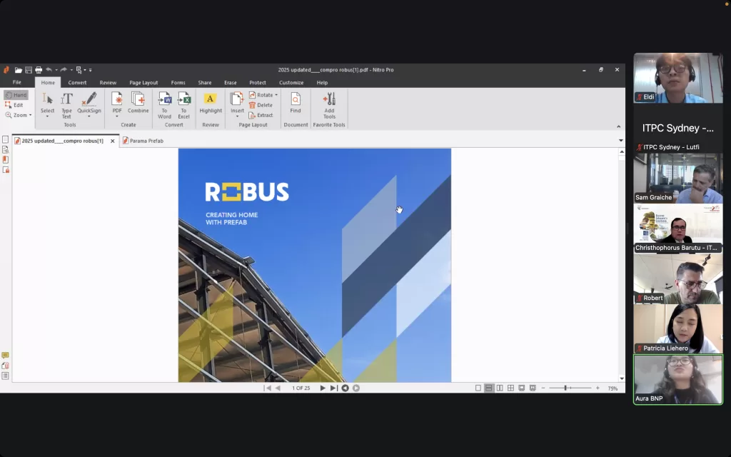The image size is (731, 457).
Task: Click Extract in Page Layout group
Action: 261,115
